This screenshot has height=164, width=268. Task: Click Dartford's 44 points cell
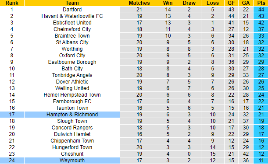261,10
